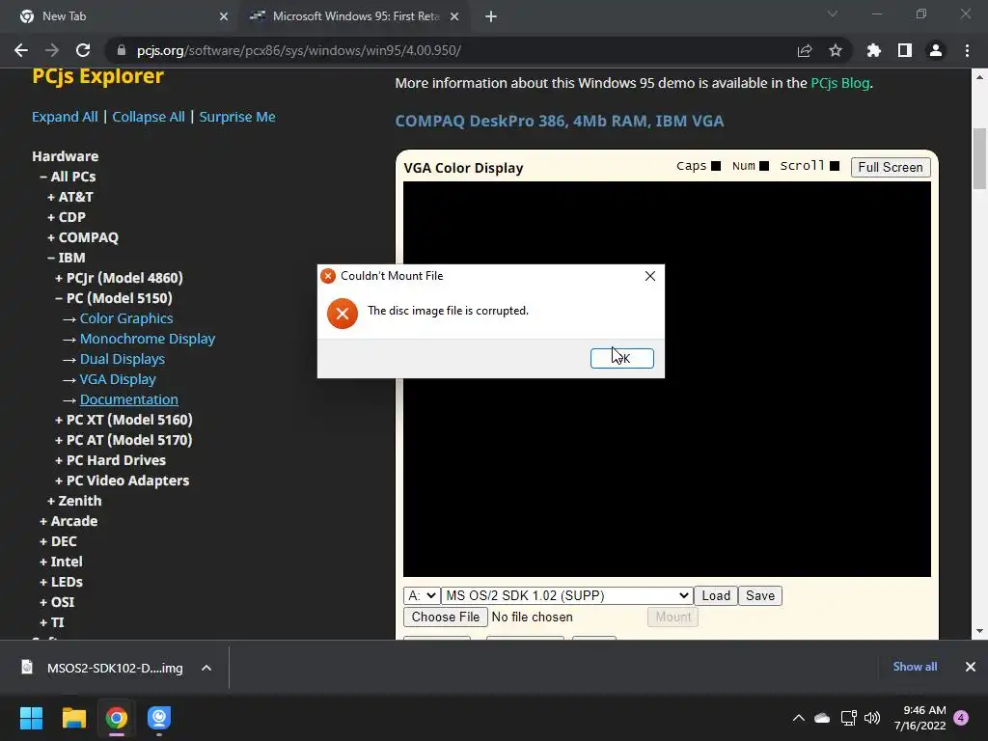988x741 pixels.
Task: Click the Full Screen button
Action: coord(891,167)
